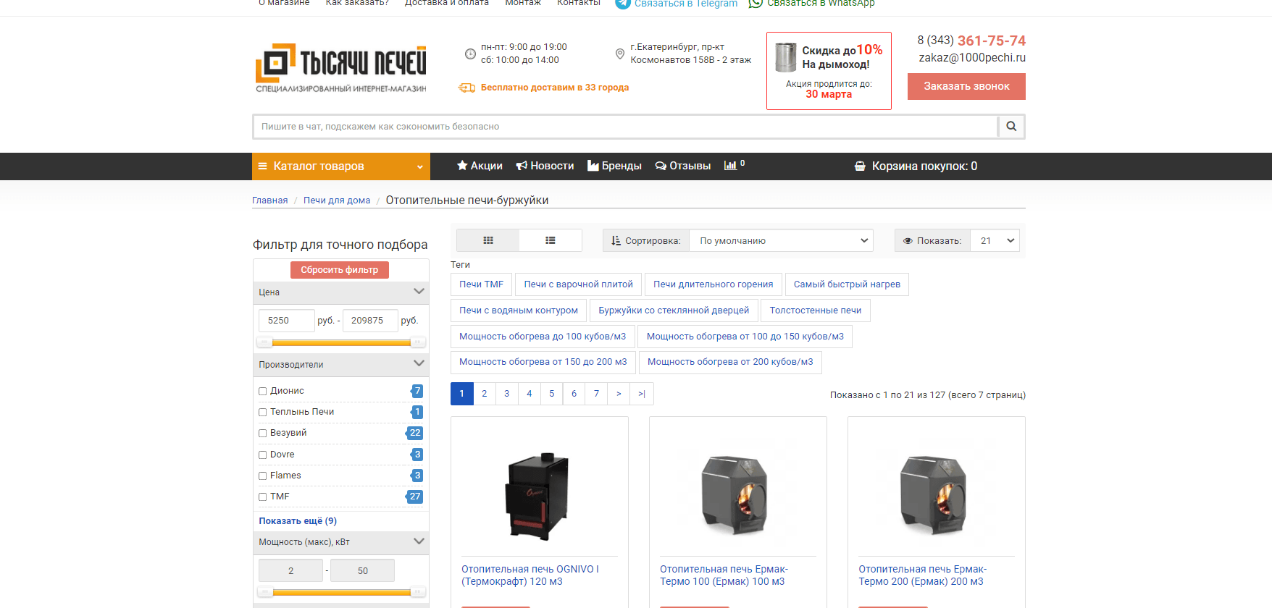Open the OGNIVO I stove product image
This screenshot has width=1272, height=608.
538,497
